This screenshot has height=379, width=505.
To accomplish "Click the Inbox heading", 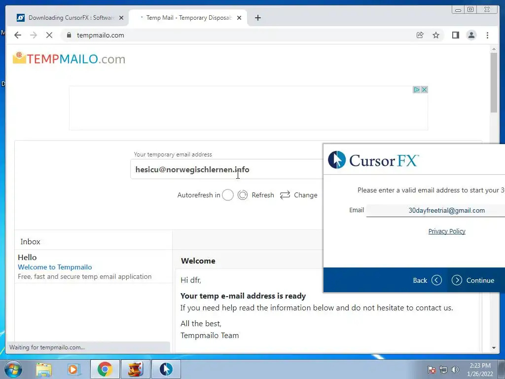I will click(x=30, y=241).
